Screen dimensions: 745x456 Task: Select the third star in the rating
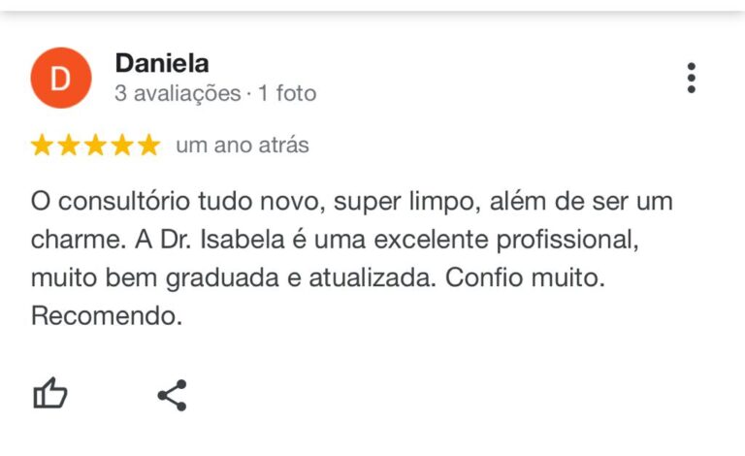(x=95, y=146)
